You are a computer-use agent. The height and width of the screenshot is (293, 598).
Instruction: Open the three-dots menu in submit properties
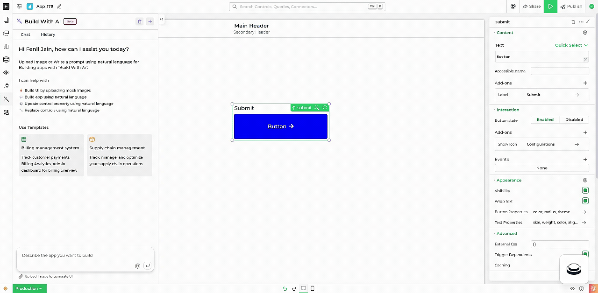(x=581, y=22)
